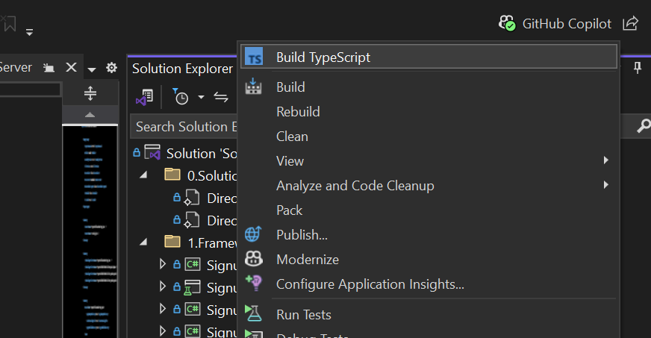Screen dimensions: 651x338
Task: Click the Build TypeScript TS icon
Action: (x=255, y=57)
